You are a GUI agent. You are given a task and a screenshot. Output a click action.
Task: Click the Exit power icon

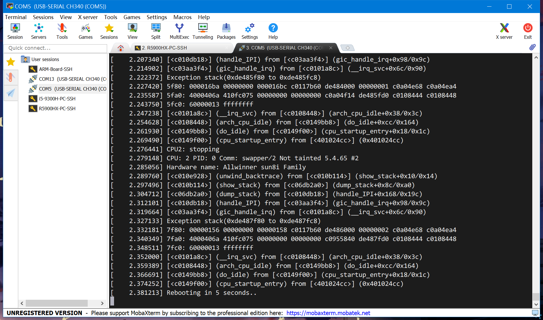[528, 31]
